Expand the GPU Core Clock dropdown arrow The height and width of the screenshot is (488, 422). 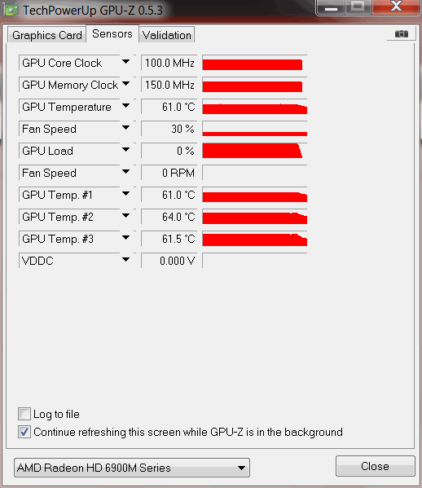125,62
